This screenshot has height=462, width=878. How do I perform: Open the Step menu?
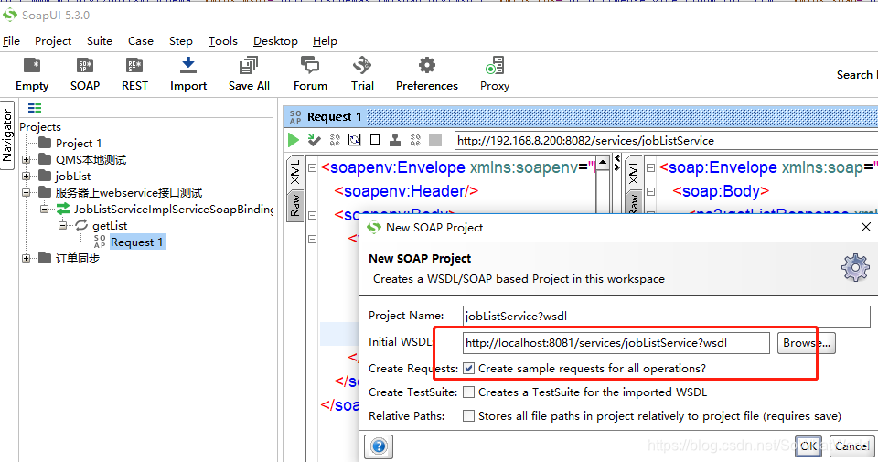pyautogui.click(x=181, y=41)
